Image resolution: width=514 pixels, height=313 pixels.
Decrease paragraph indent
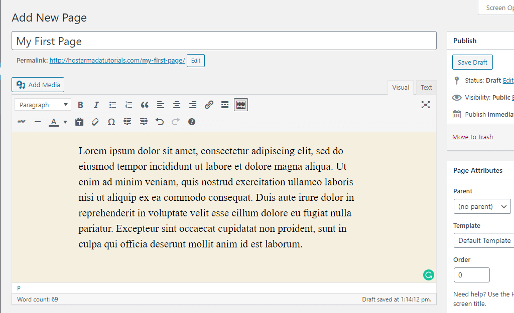[127, 122]
